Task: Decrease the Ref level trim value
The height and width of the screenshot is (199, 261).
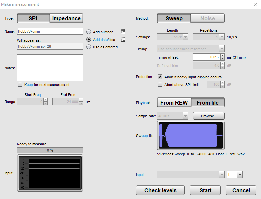Action: pos(223,67)
